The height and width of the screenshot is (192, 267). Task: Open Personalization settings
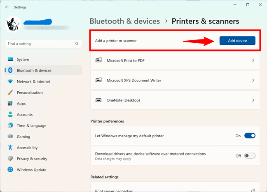coord(43,93)
